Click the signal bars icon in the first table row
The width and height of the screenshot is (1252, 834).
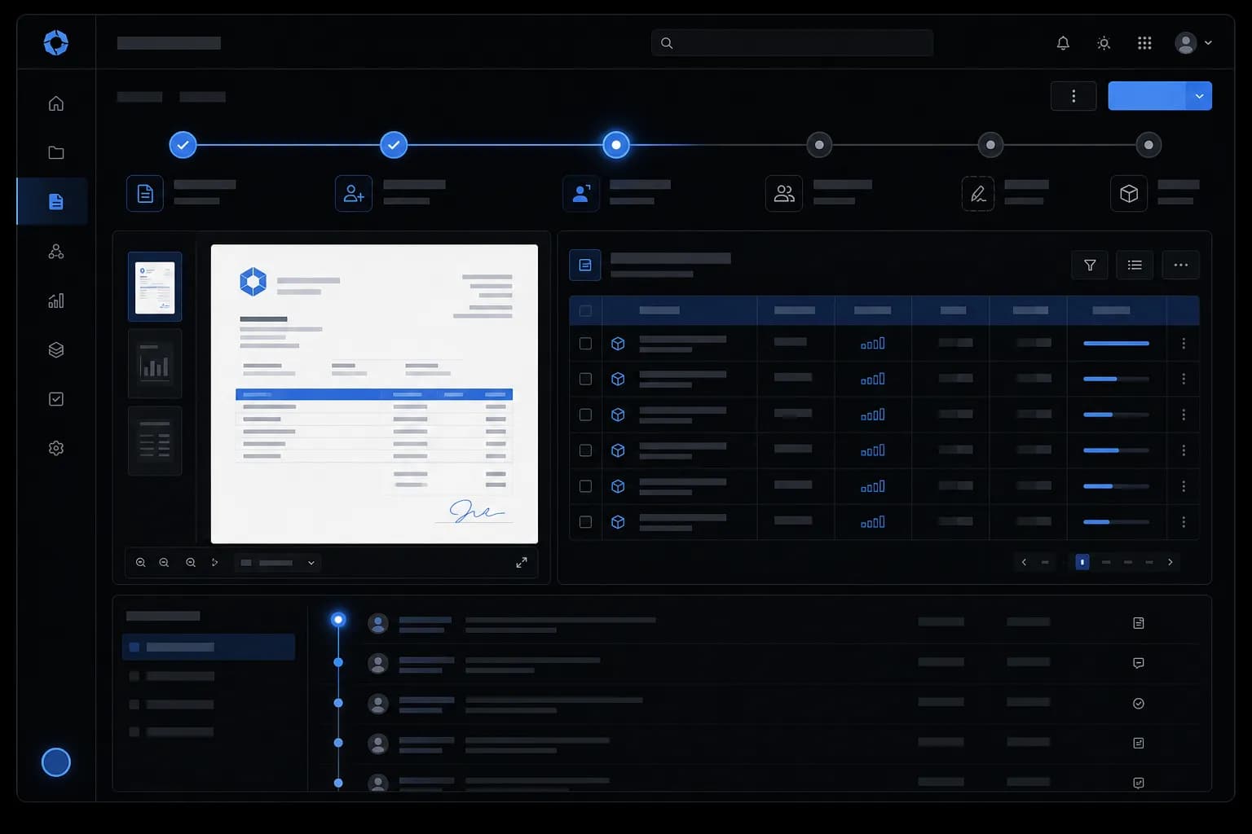point(872,344)
